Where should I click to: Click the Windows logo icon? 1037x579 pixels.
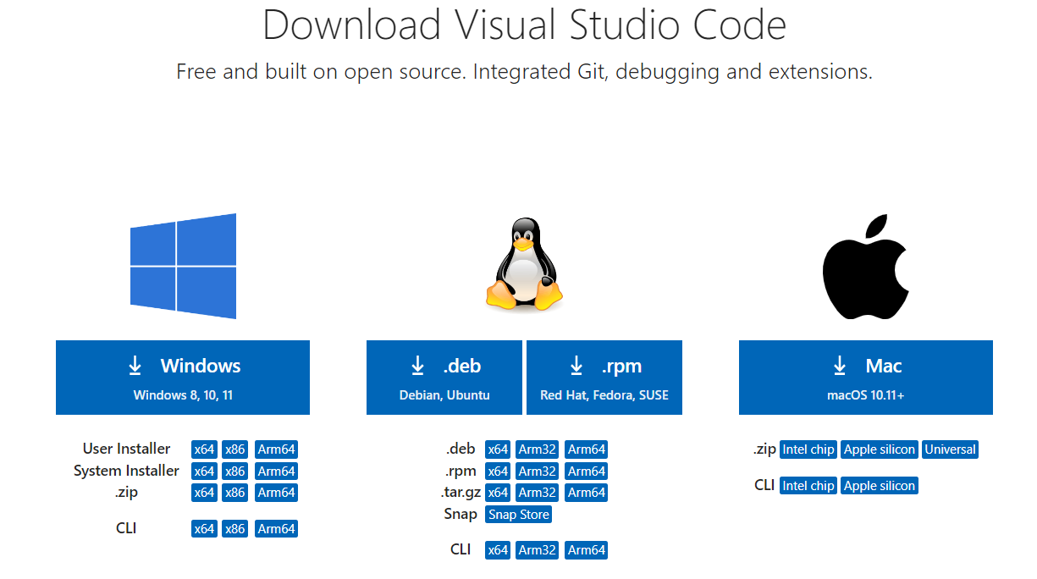click(183, 266)
